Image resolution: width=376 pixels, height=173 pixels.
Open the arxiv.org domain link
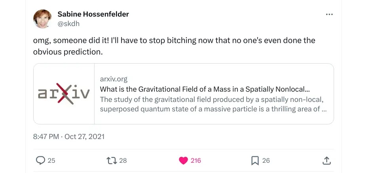tap(114, 79)
